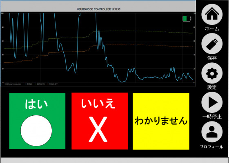Toggle the blue SIGNAL legend entry
Screen dimensions: 229x163
pyautogui.click(x=29, y=84)
